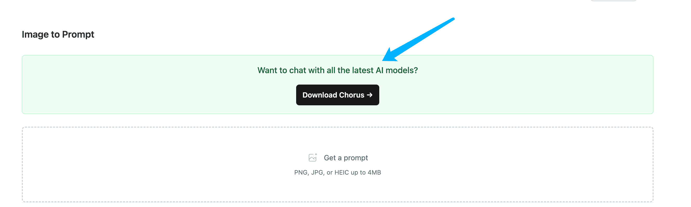Image resolution: width=691 pixels, height=207 pixels.
Task: Click the dashed border at dropzone top edge
Action: pyautogui.click(x=337, y=127)
